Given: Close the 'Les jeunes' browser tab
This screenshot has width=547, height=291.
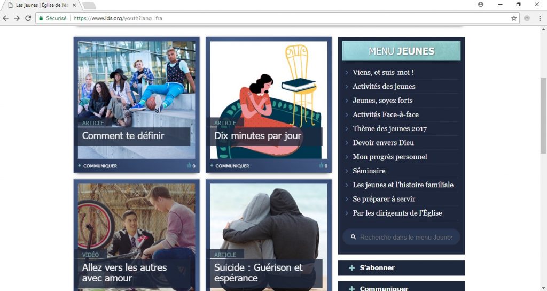Looking at the screenshot, I should [74, 5].
